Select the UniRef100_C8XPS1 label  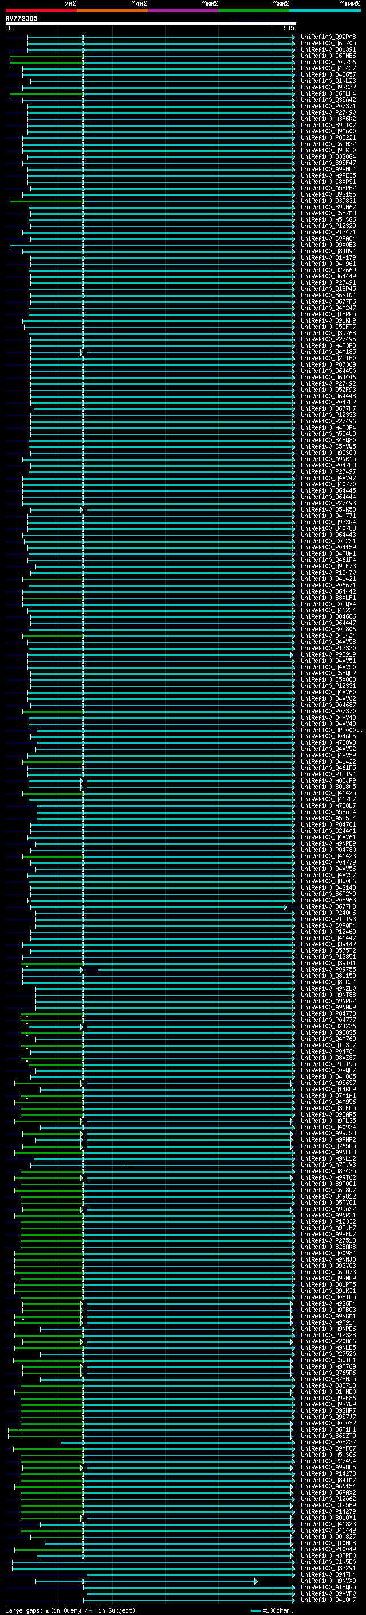pos(328,181)
